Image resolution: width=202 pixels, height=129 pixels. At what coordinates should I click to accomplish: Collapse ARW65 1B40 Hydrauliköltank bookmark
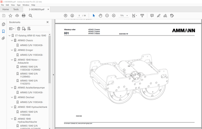point(12,107)
